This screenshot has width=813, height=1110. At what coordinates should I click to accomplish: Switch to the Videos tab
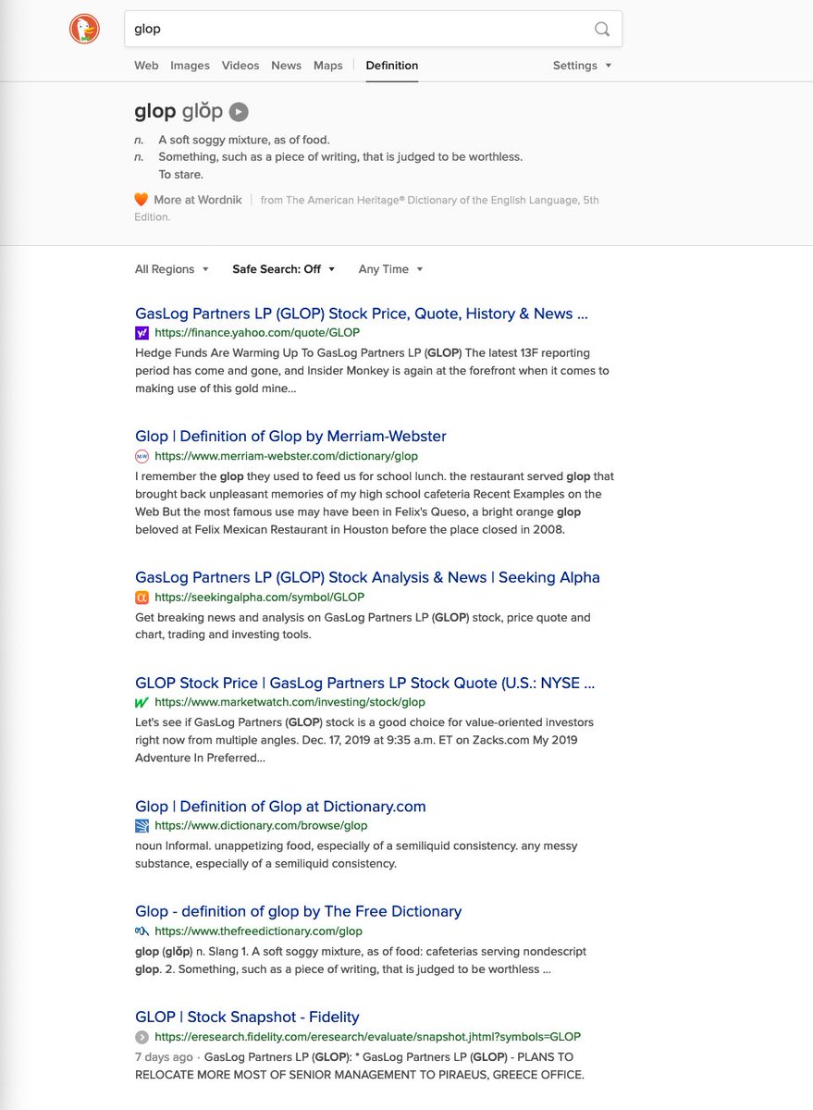click(x=240, y=66)
